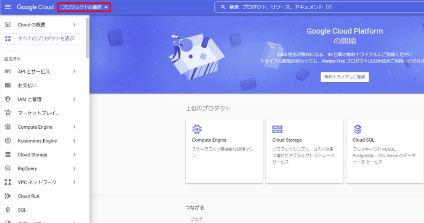Focus the product and resource search field
Viewport: 424px width, 223px height.
pyautogui.click(x=319, y=7)
